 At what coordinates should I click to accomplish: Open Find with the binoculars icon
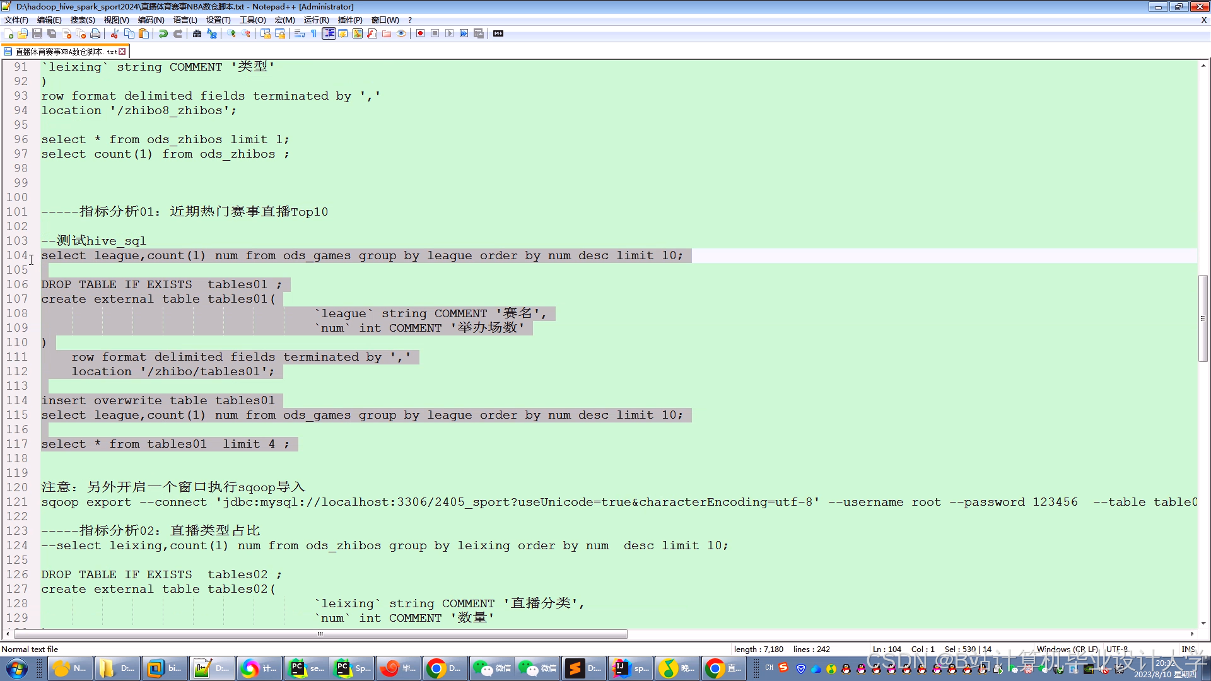point(197,33)
